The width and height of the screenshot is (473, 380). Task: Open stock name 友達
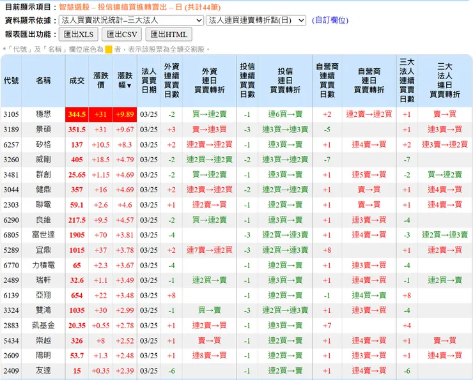click(x=43, y=370)
